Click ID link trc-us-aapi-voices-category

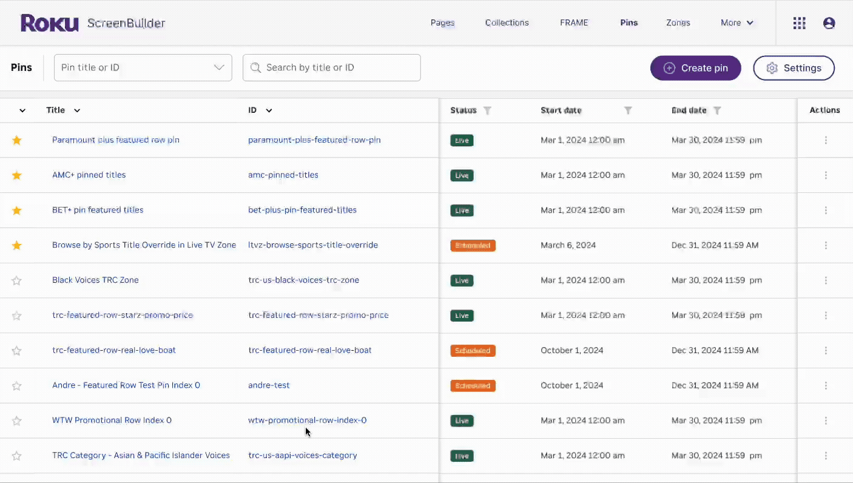point(303,456)
